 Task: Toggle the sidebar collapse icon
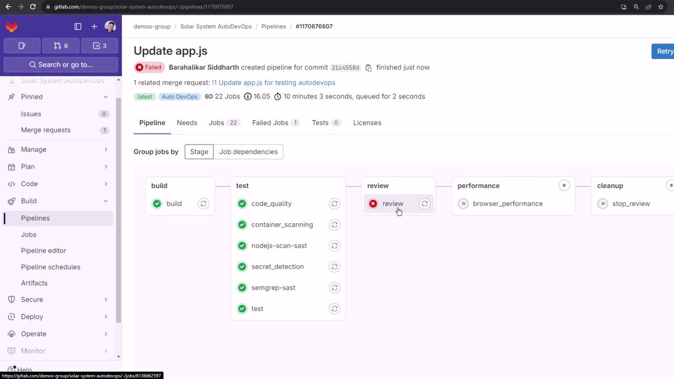78,26
